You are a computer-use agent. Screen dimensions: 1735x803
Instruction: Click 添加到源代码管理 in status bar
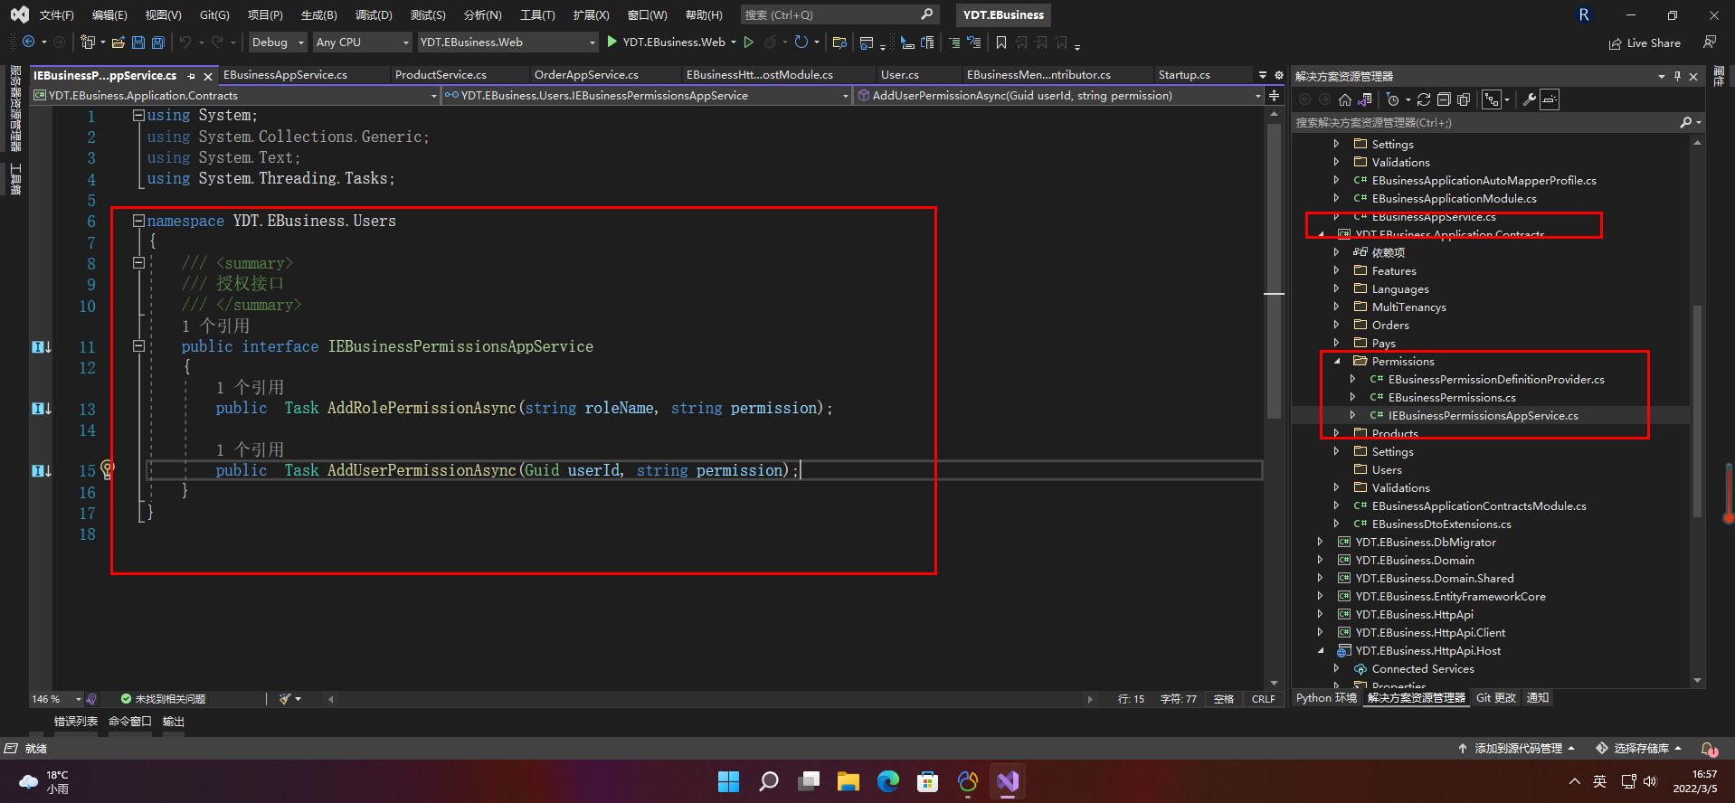point(1517,748)
